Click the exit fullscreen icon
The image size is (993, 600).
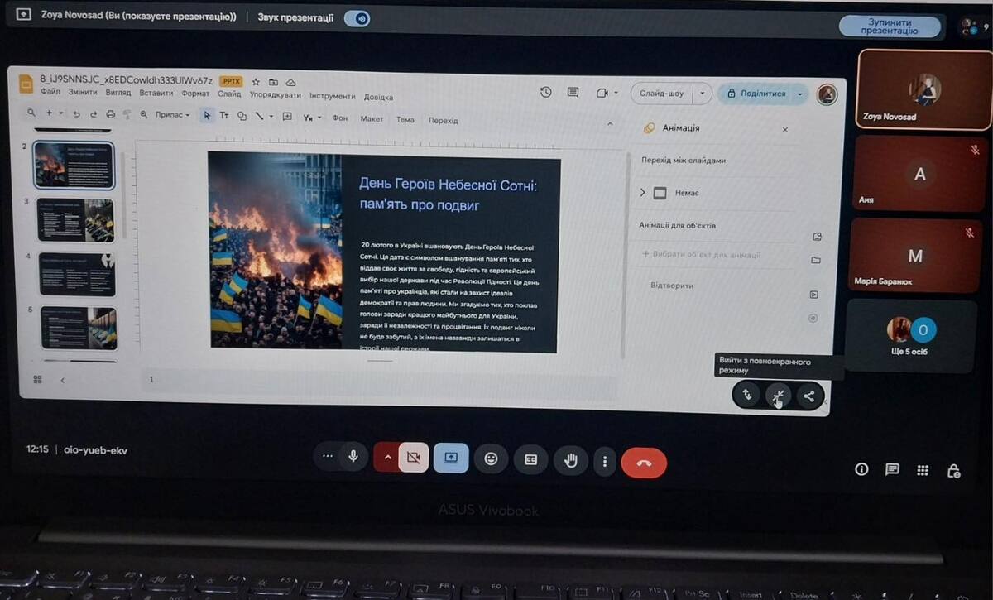[x=777, y=396]
